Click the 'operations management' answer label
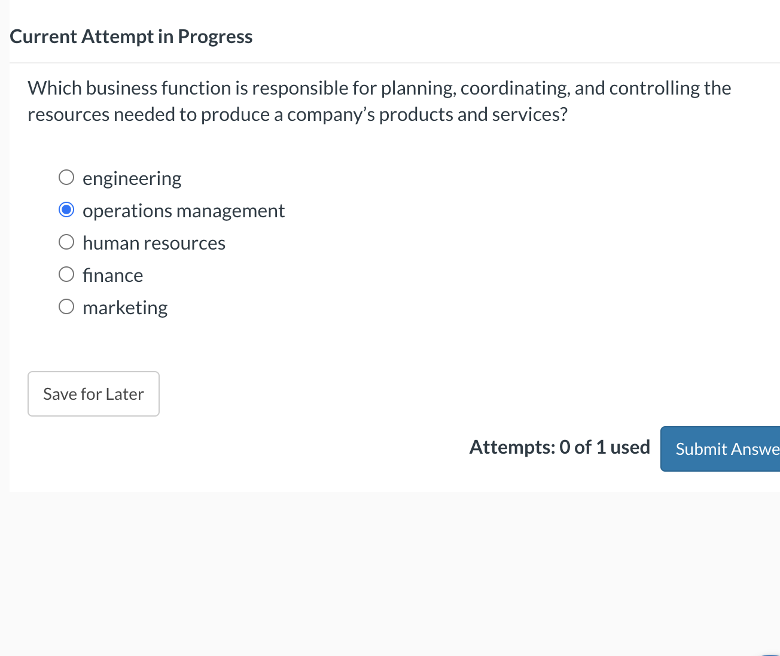Image resolution: width=780 pixels, height=656 pixels. 183,211
